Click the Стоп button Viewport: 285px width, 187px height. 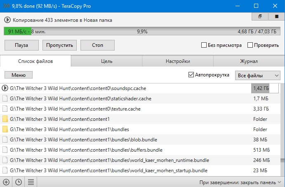pos(97,45)
